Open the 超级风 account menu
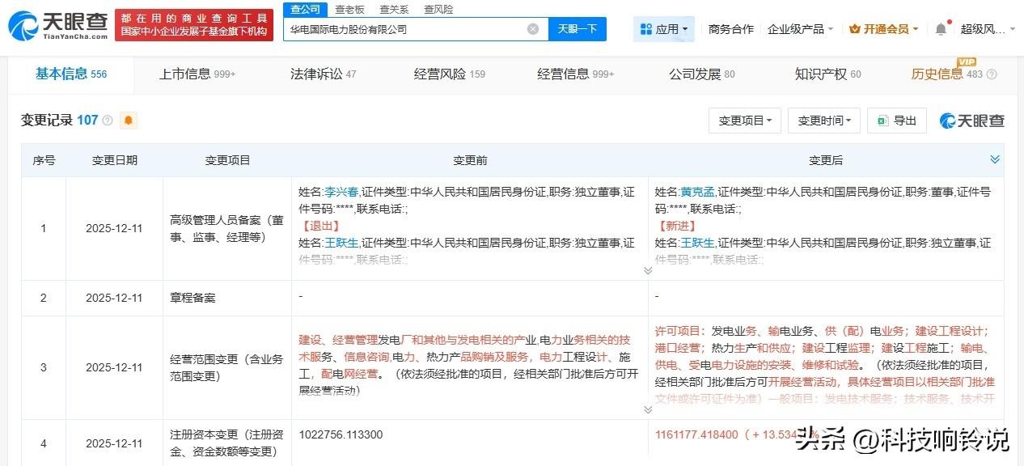Screen dimensions: 1024x466 988,29
